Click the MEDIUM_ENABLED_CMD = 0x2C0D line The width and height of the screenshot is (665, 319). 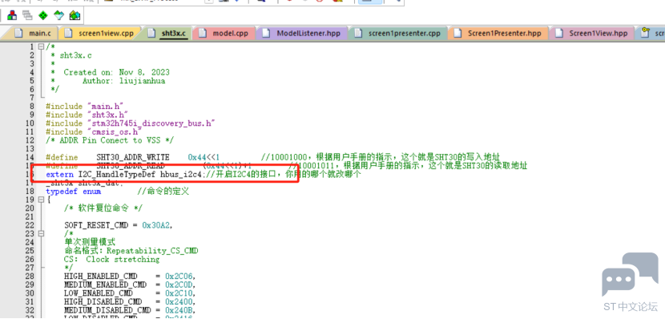click(130, 285)
